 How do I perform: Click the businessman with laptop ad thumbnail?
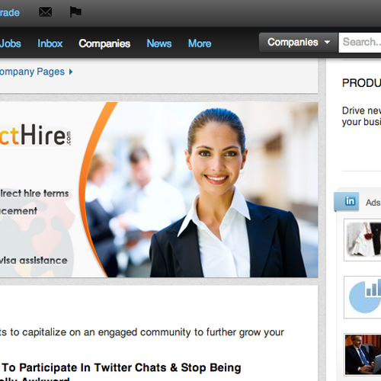(363, 354)
